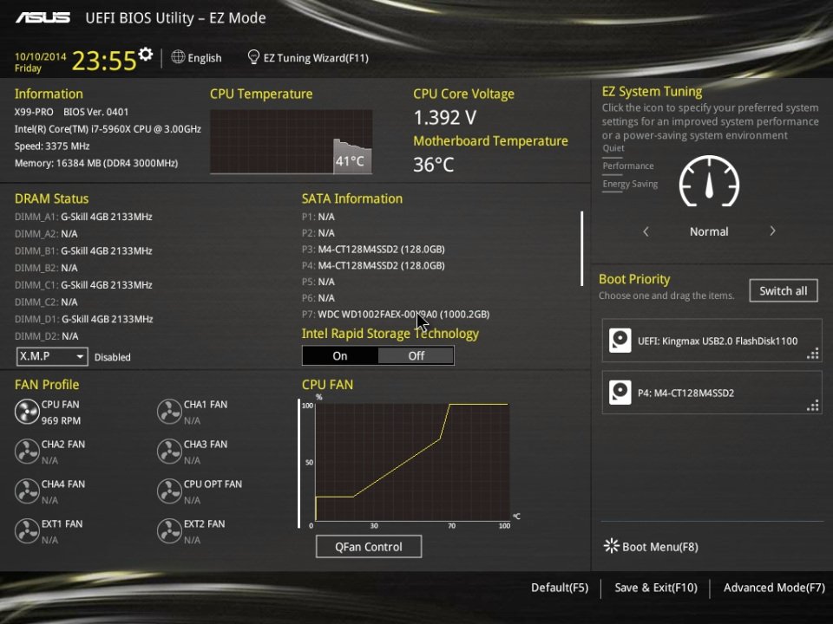Open the X.M.P dropdown
This screenshot has height=624, width=833.
52,356
